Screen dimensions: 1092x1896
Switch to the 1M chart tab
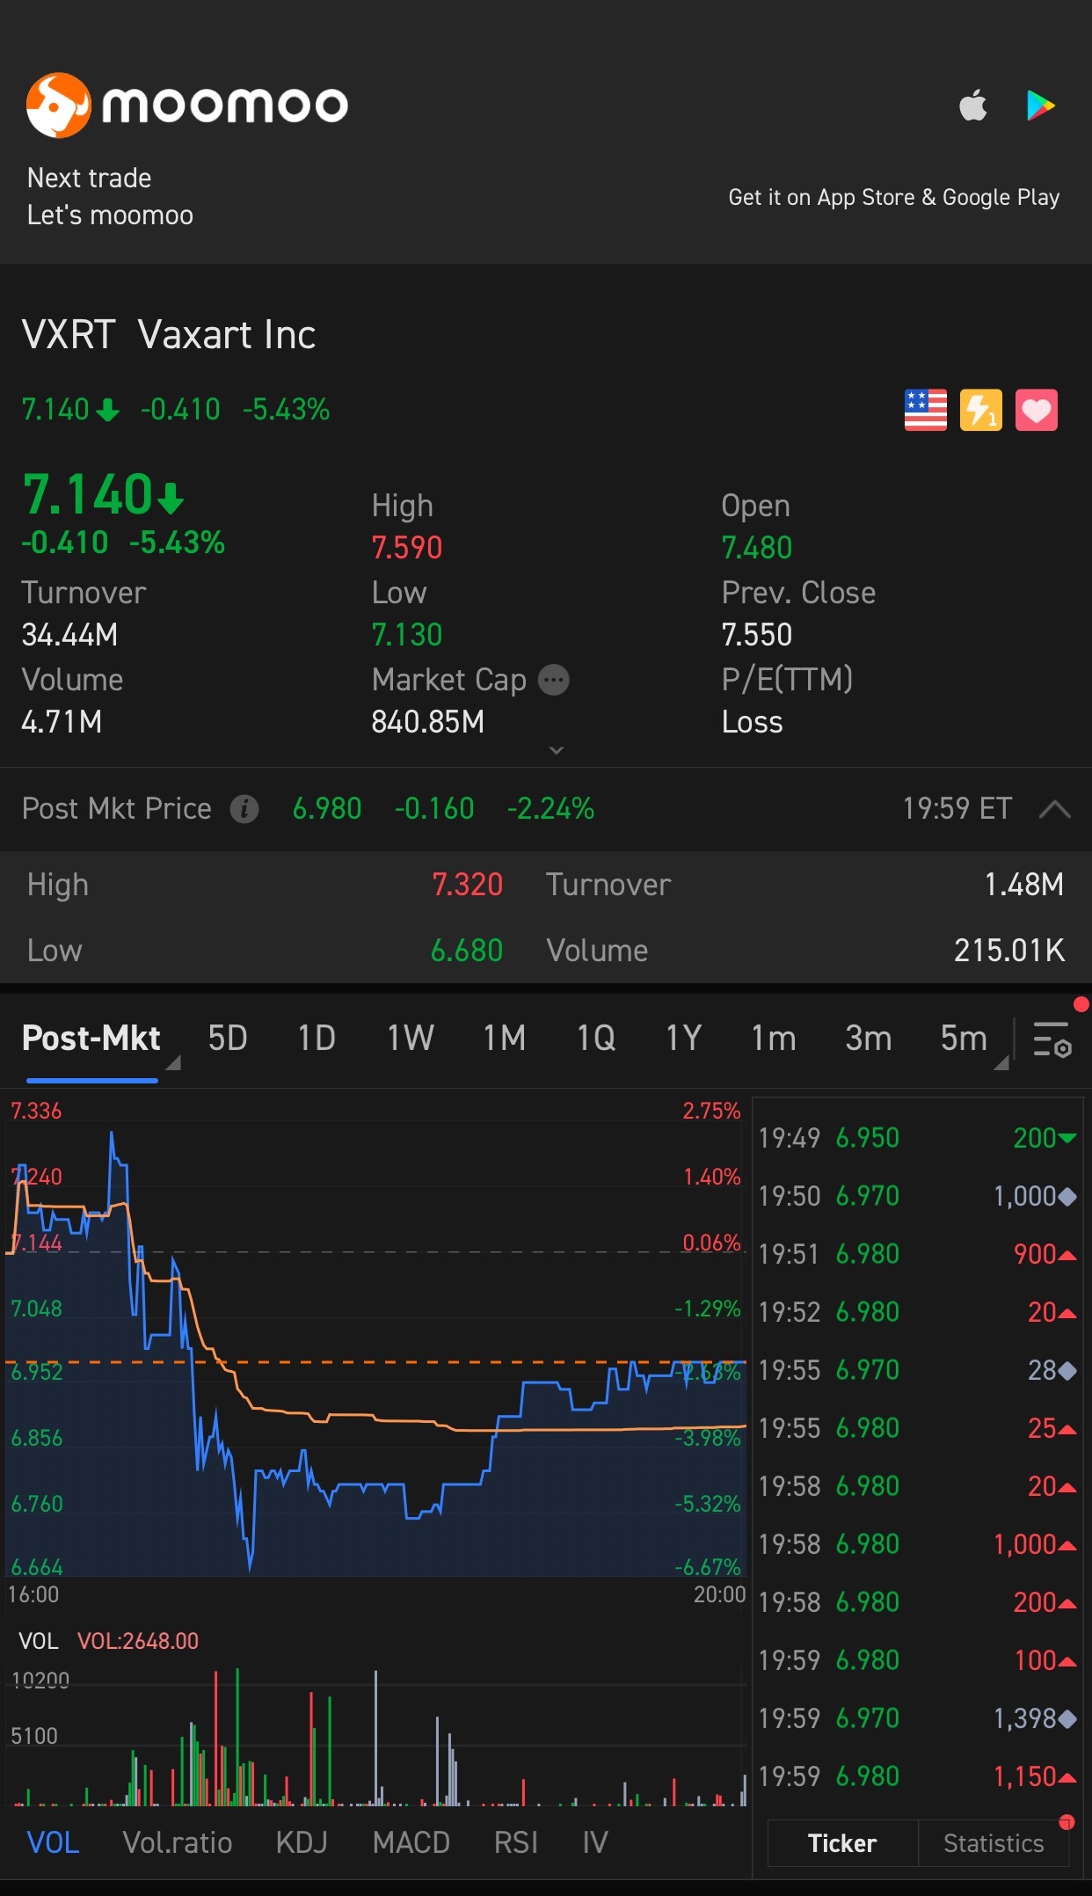505,1039
